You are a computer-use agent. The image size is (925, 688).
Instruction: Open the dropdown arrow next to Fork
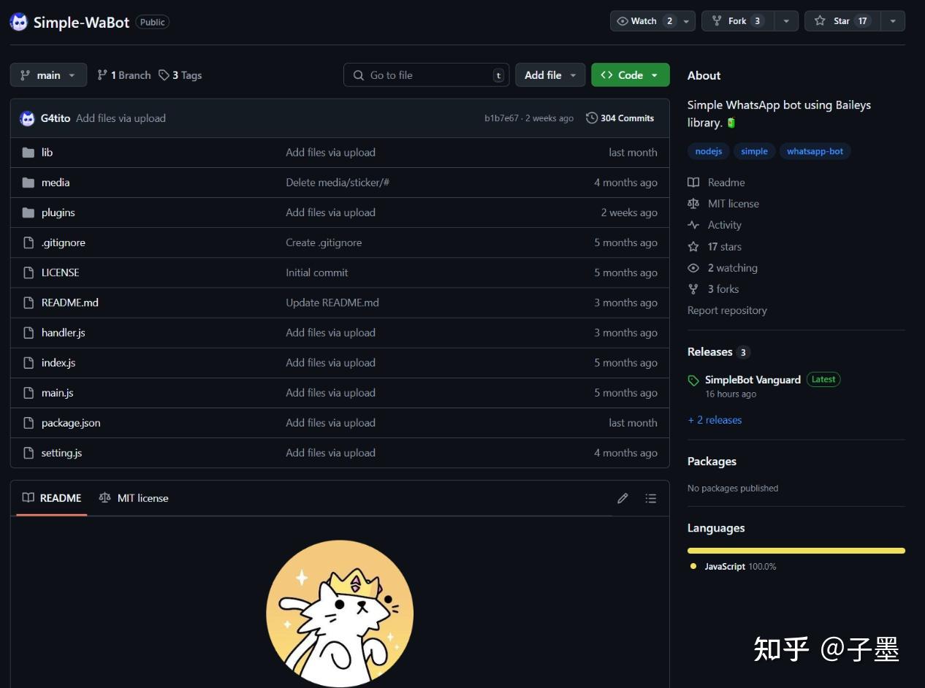point(785,21)
